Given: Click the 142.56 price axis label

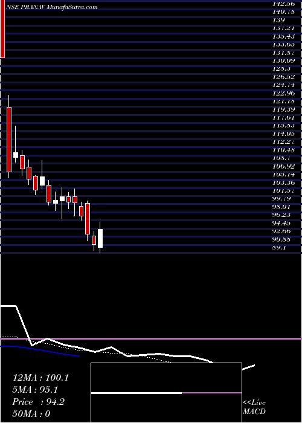Looking at the screenshot, I should pyautogui.click(x=283, y=3).
